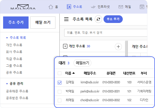
Task: Open 개인 주소록 in sidebar
Action: point(14,45)
